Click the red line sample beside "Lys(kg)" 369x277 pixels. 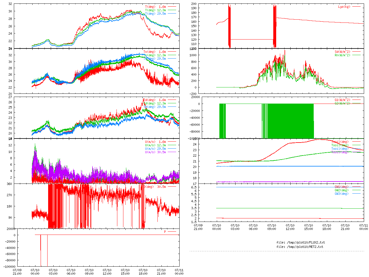point(356,7)
